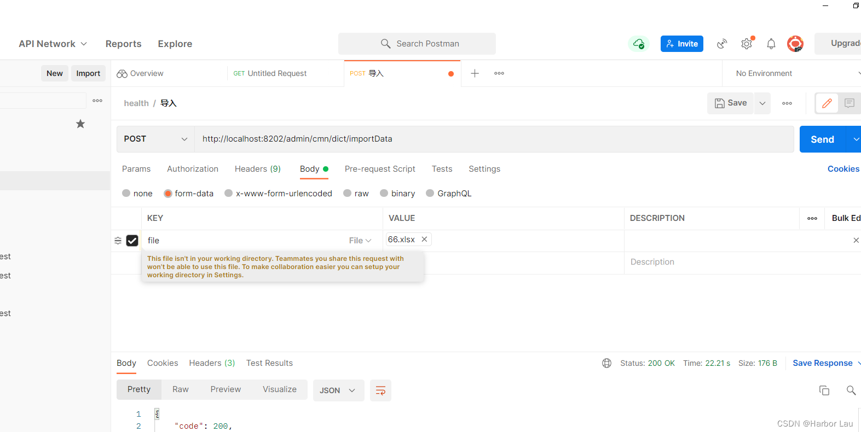Click the Invite button
861x432 pixels.
pos(682,44)
